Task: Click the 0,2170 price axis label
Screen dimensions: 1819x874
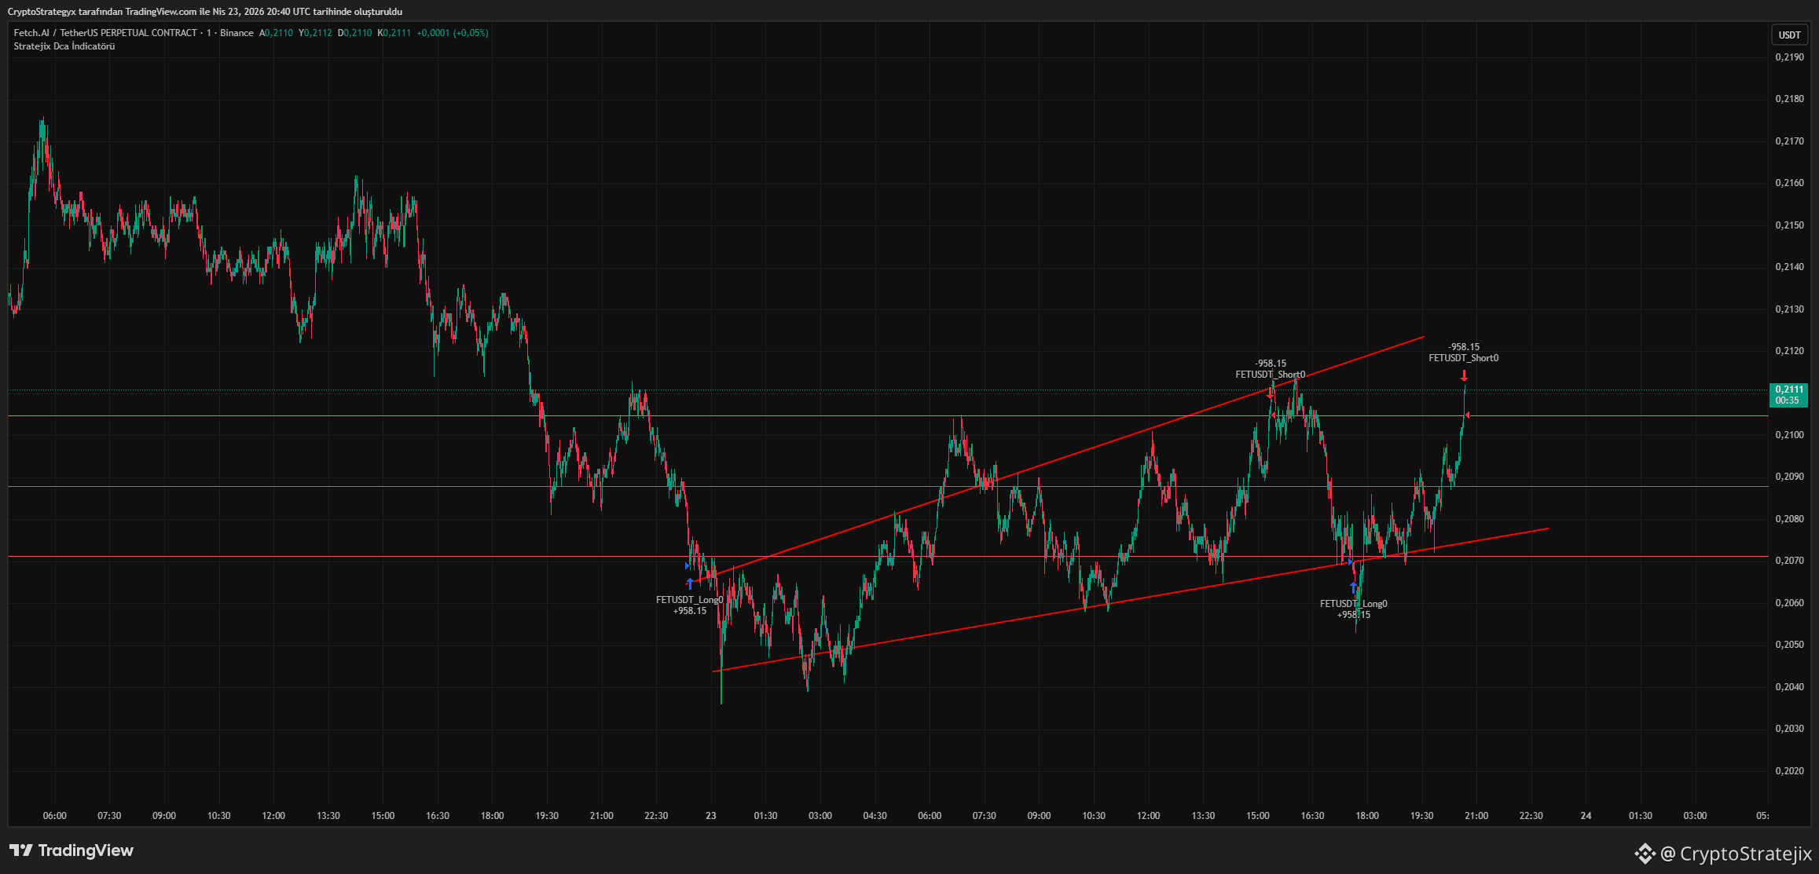Action: [1789, 141]
